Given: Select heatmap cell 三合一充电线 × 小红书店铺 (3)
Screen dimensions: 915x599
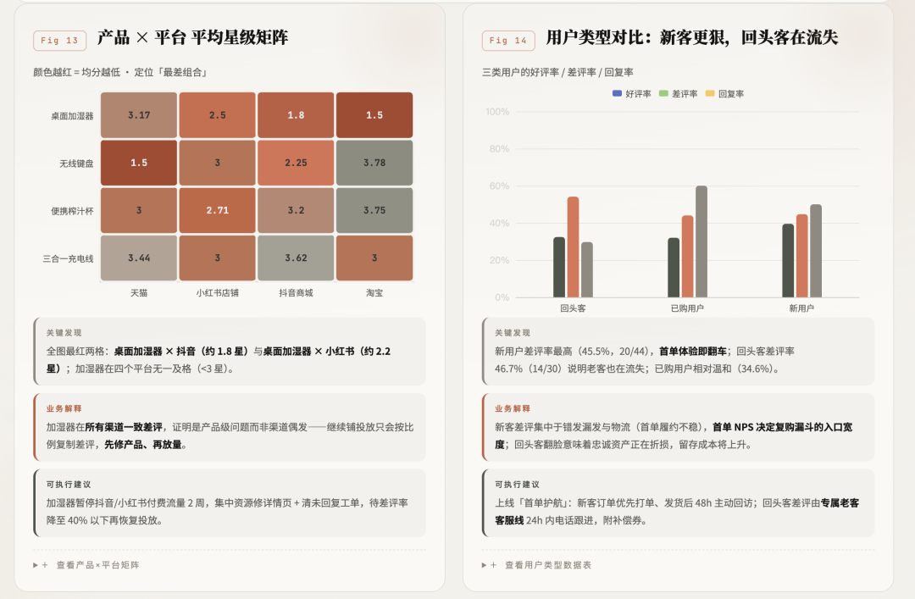Looking at the screenshot, I should click(217, 258).
